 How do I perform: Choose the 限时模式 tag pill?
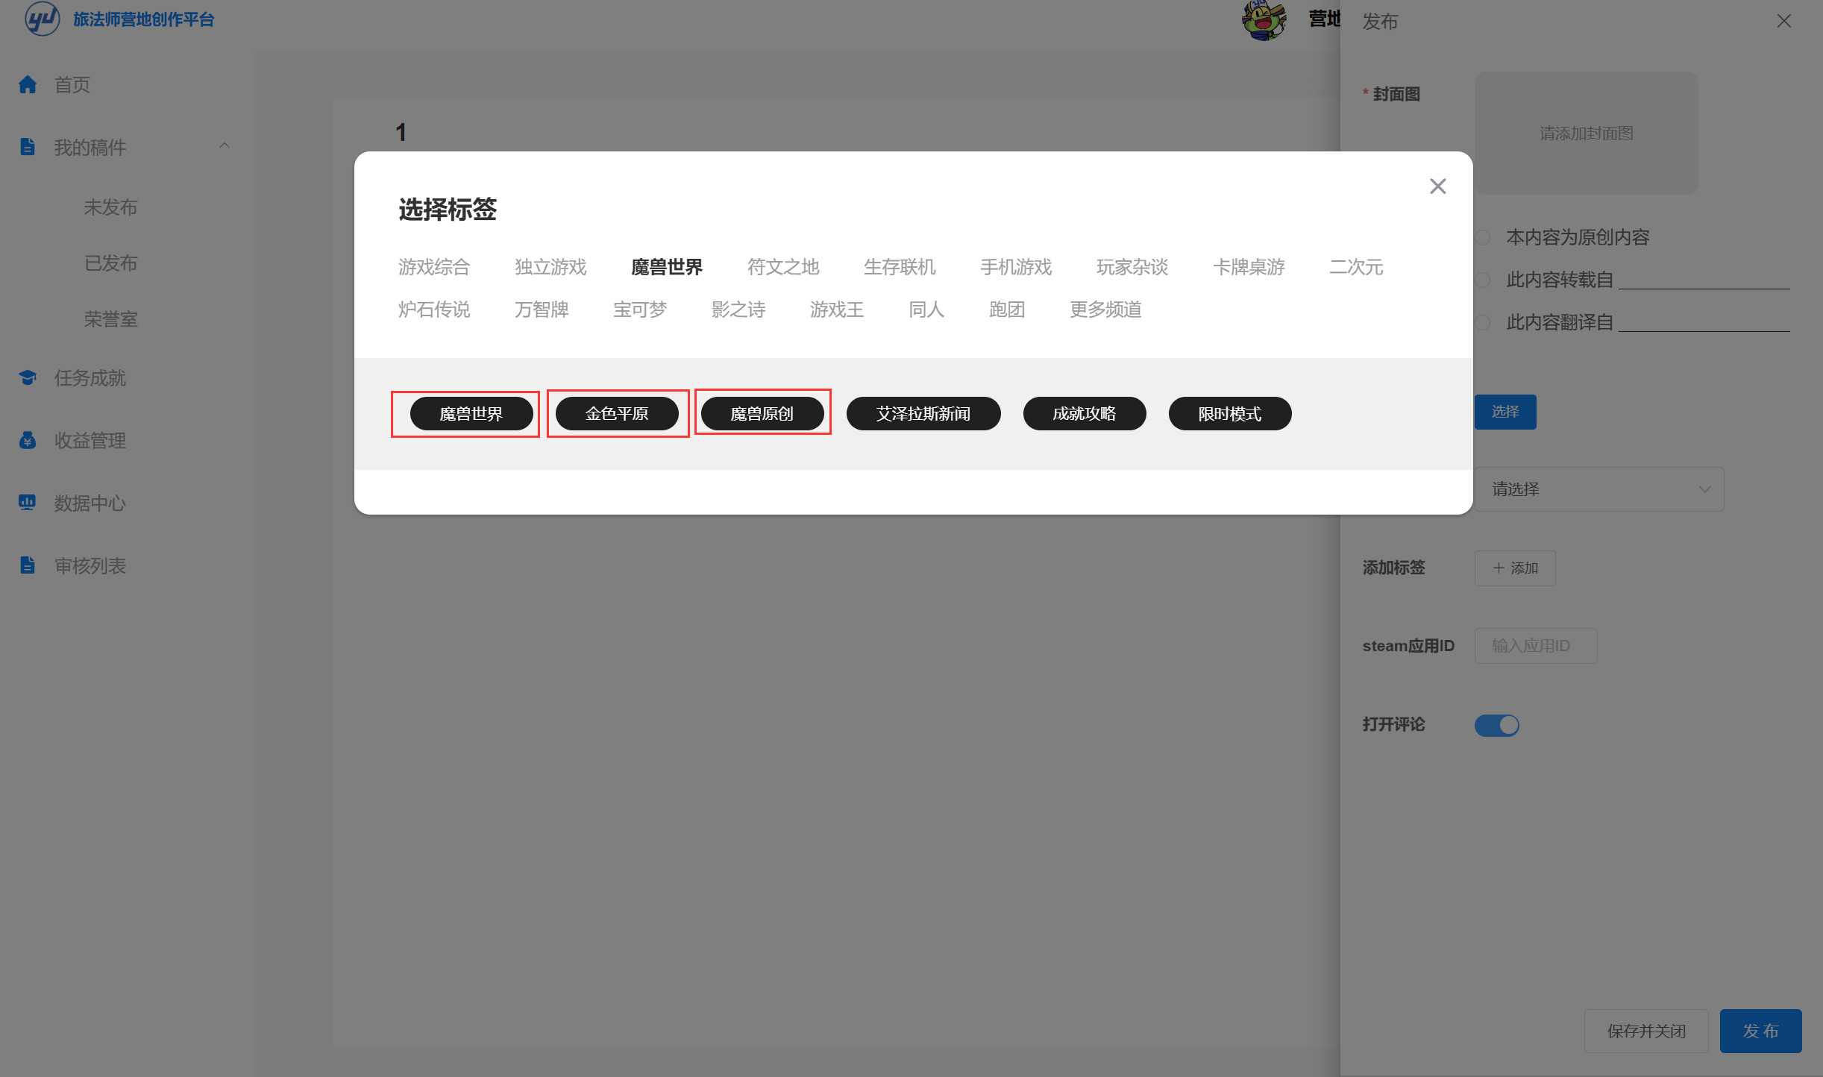[1230, 413]
